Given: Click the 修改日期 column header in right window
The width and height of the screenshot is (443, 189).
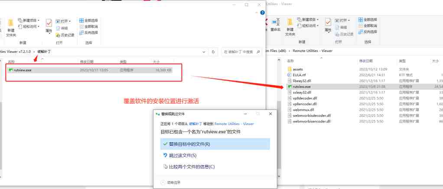Looking at the screenshot, I should tap(366, 61).
